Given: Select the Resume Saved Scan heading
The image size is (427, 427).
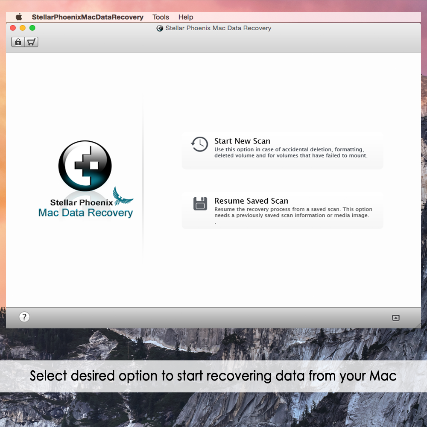Looking at the screenshot, I should [251, 201].
